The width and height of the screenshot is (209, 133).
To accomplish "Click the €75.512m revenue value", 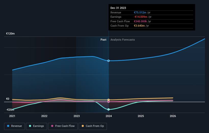I will tap(140, 12).
